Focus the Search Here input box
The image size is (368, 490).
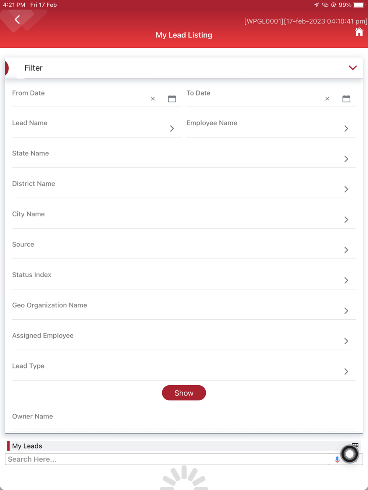(167, 459)
